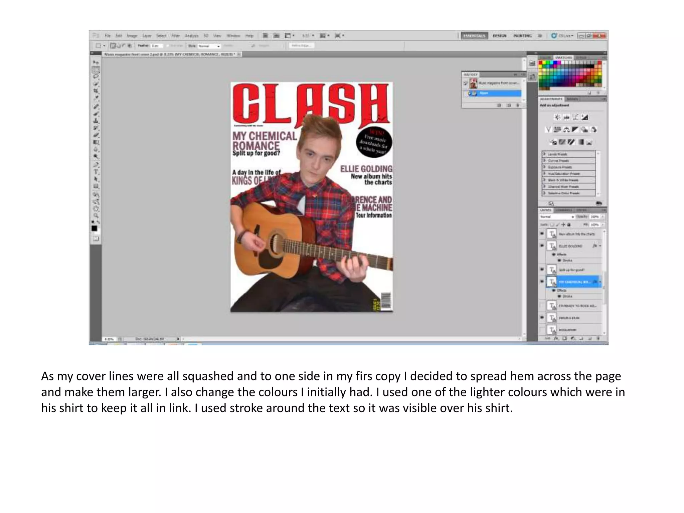Add a Vibrance adjustment
Image resolution: width=684 pixels, height=513 pixels.
[x=548, y=130]
